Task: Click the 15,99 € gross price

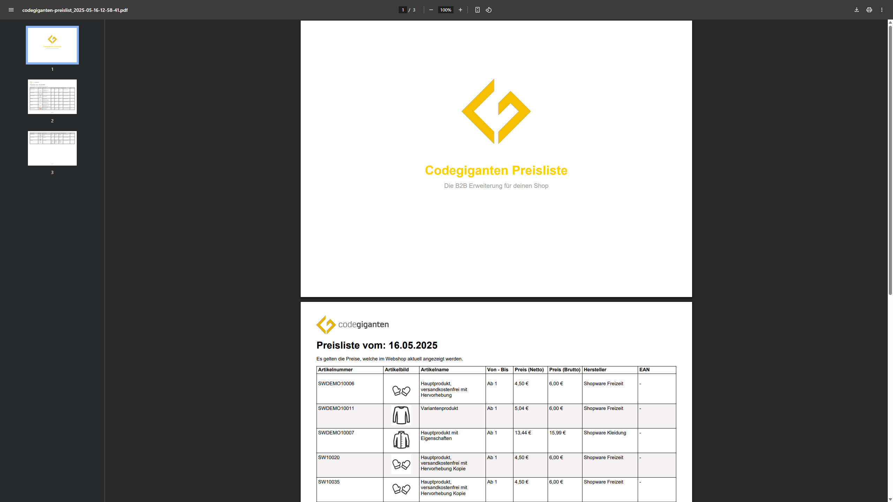Action: coord(557,433)
